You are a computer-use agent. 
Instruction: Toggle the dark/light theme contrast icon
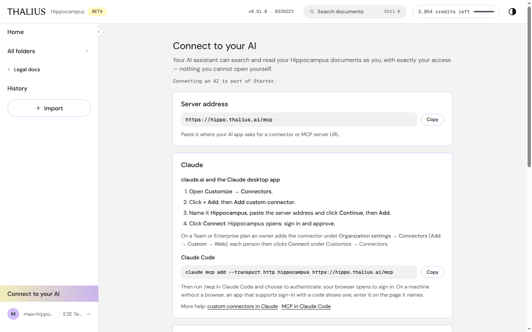tap(512, 11)
